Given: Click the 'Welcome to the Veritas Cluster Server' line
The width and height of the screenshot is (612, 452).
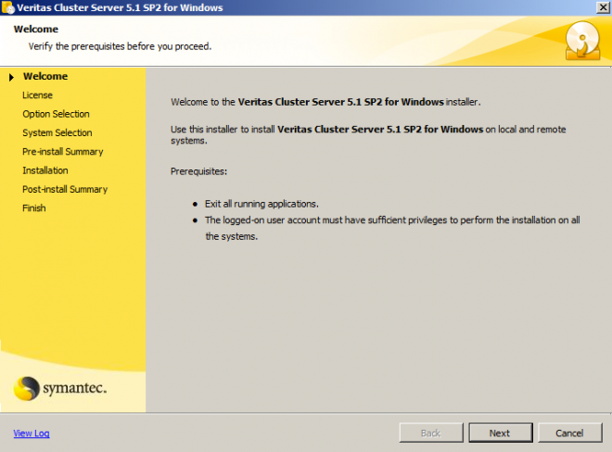Looking at the screenshot, I should [x=325, y=102].
